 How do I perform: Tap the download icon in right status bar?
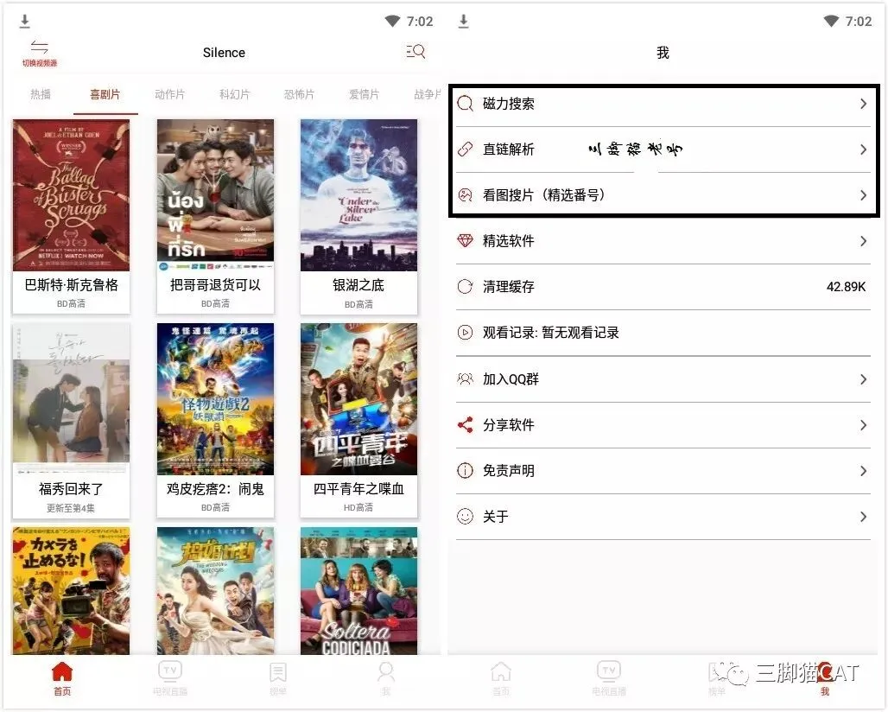point(463,22)
